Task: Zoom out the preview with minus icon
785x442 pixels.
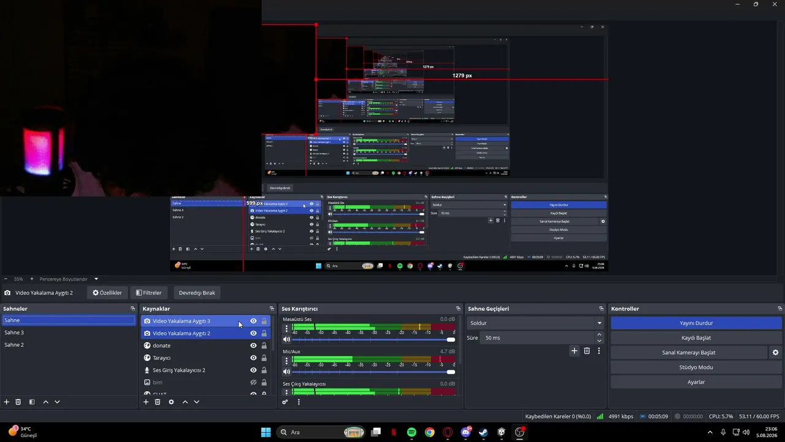Action: point(5,279)
